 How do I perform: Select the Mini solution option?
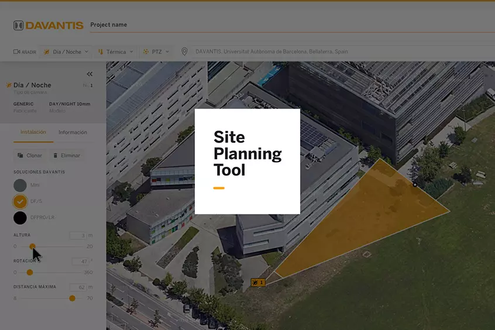click(x=20, y=185)
